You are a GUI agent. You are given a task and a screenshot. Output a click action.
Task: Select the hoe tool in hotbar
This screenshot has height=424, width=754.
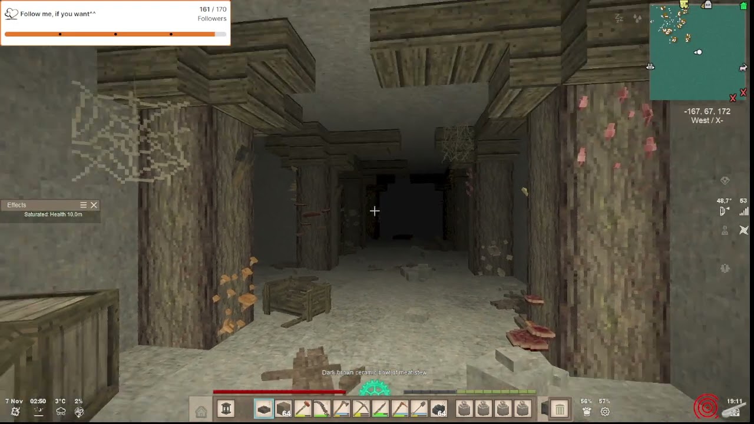[x=400, y=409]
